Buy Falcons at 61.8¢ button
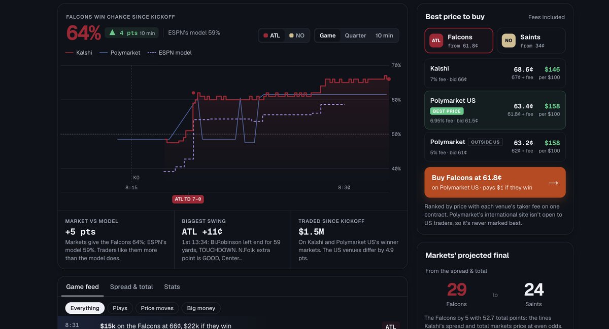This screenshot has width=609, height=329. pyautogui.click(x=495, y=182)
